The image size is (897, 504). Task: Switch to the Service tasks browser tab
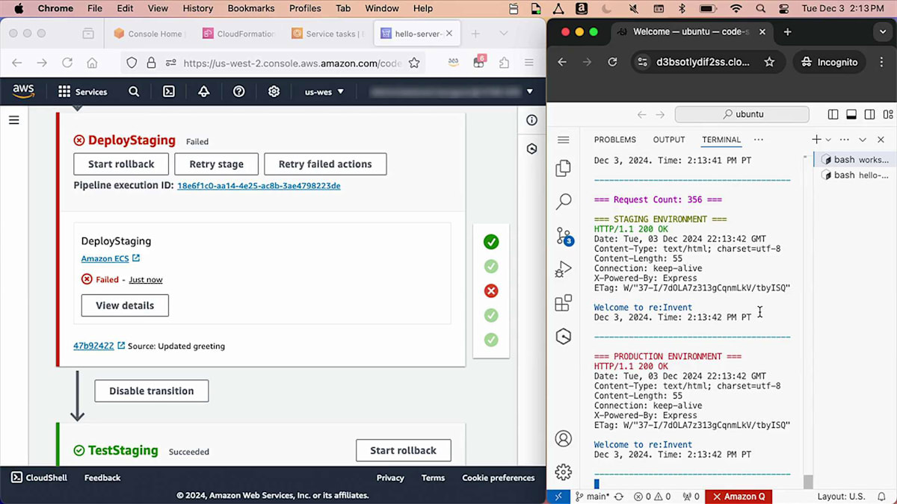[x=329, y=34]
